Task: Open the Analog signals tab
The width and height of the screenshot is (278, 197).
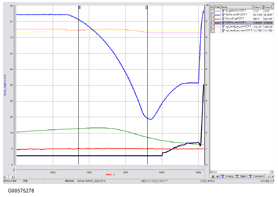Action: pos(228,176)
